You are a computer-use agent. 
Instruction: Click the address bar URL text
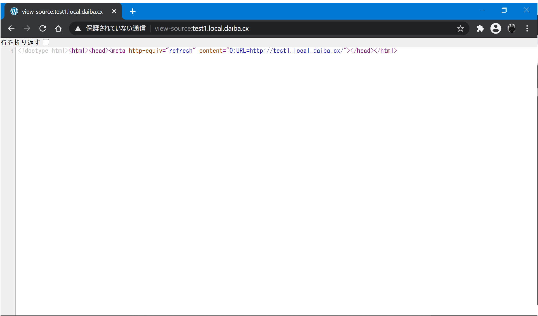pos(202,29)
